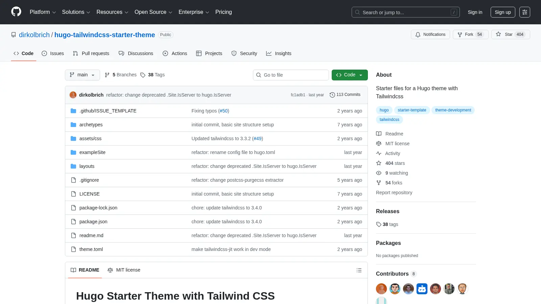
Task: Click the Search or jump to field
Action: pos(406,12)
